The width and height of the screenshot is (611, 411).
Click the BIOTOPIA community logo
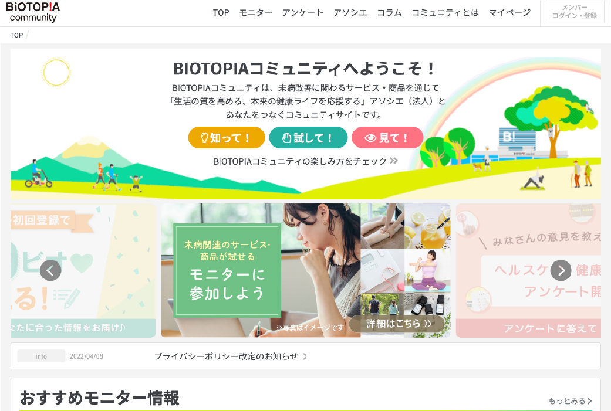tap(33, 12)
